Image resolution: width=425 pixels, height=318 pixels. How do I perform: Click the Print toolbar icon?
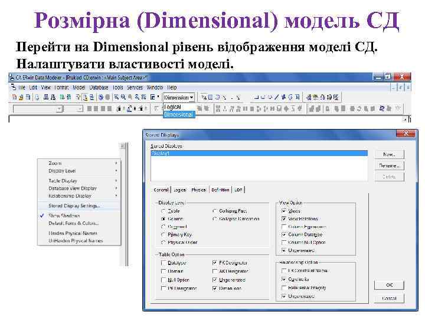pyautogui.click(x=37, y=97)
